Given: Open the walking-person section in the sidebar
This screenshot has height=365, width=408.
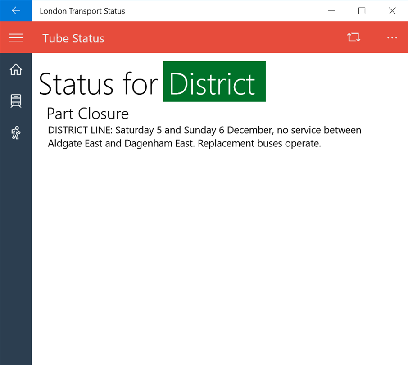Looking at the screenshot, I should point(16,133).
